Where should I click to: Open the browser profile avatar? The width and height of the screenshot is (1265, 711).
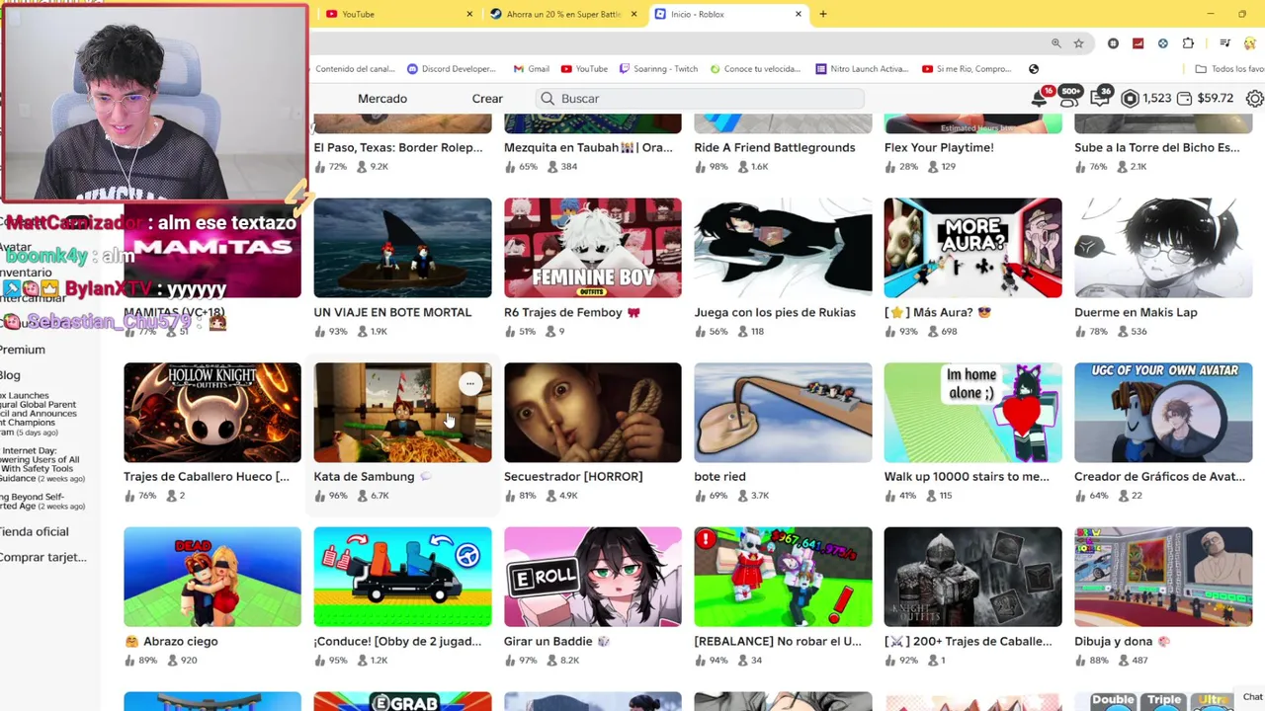pyautogui.click(x=1249, y=43)
